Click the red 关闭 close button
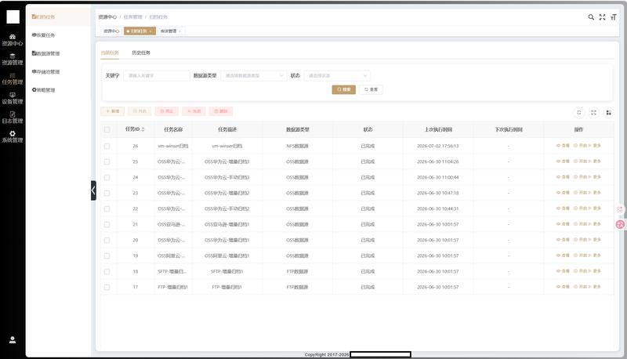The image size is (627, 359). (194, 111)
